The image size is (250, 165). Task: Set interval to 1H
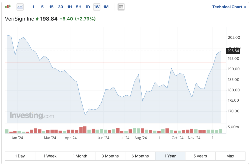[70, 7]
